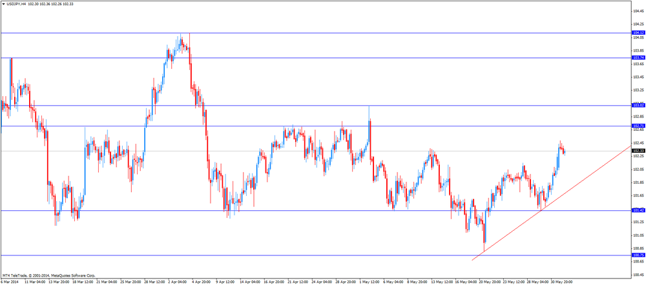Click the red ascending trendline
This screenshot has height=285, width=646.
[x=551, y=203]
